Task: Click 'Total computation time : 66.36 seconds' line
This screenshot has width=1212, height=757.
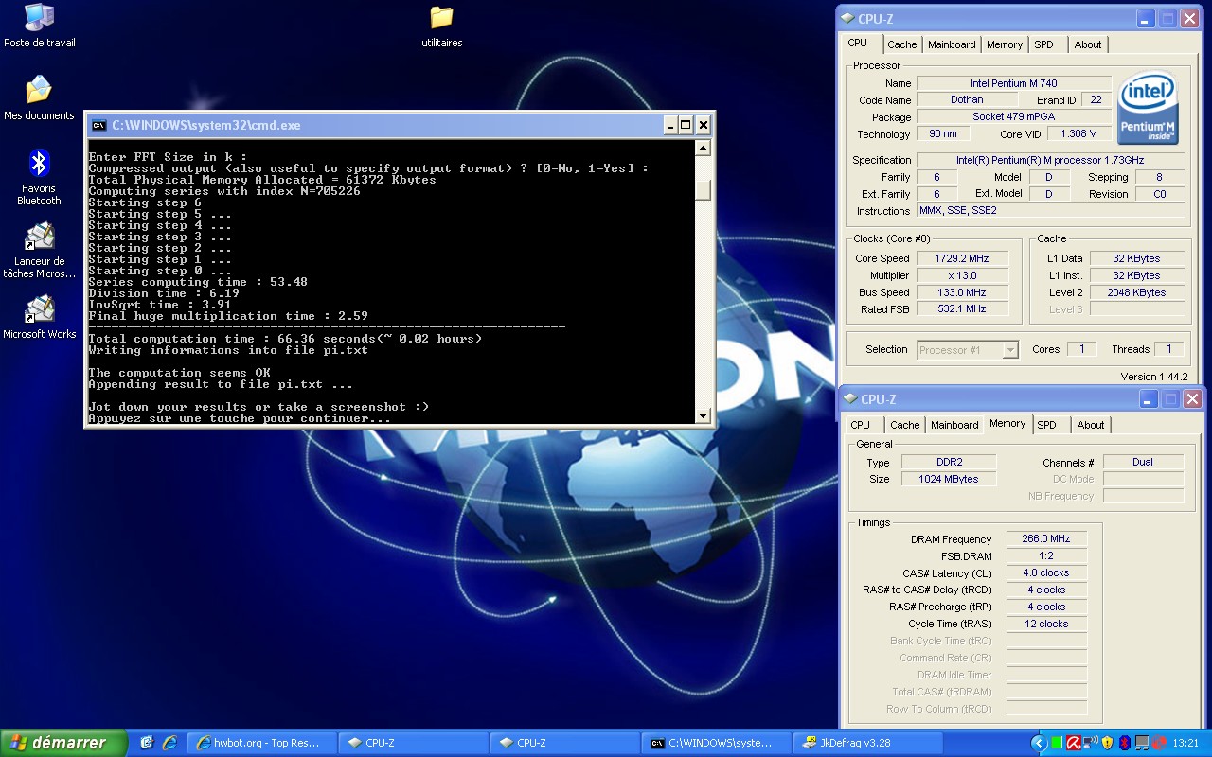Action: (x=285, y=339)
